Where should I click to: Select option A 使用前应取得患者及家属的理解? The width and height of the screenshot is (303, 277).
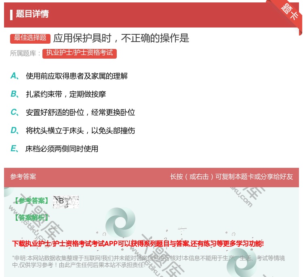point(69,76)
